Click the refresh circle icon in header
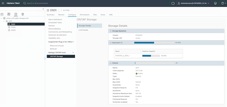The height and width of the screenshot is (107, 227). click(x=173, y=3)
